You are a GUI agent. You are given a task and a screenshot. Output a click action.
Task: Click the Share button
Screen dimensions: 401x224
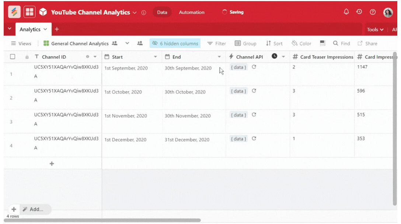pos(367,43)
